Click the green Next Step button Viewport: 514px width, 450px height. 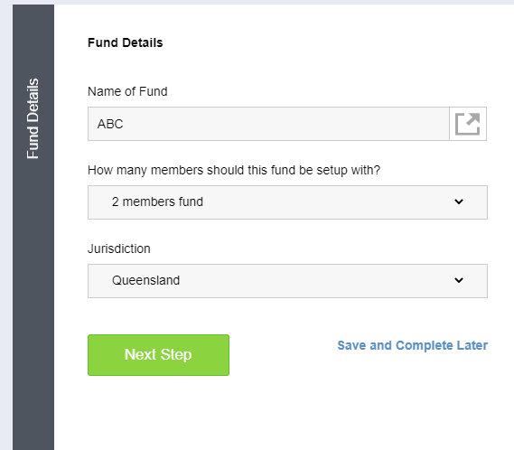[x=158, y=355]
